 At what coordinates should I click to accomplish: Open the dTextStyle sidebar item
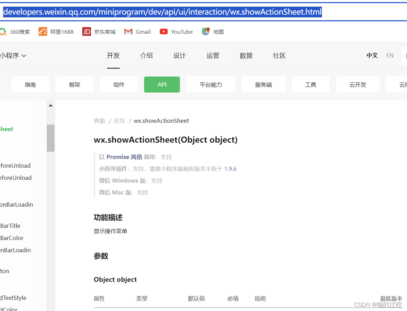pos(13,298)
